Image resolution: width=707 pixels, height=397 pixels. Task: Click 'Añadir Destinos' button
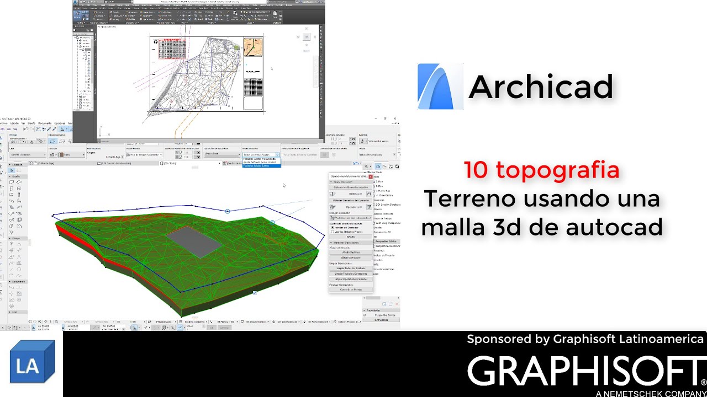351,253
